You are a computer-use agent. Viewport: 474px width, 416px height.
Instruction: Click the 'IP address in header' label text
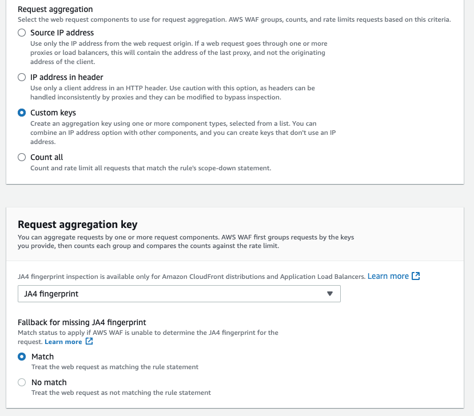[x=66, y=77]
